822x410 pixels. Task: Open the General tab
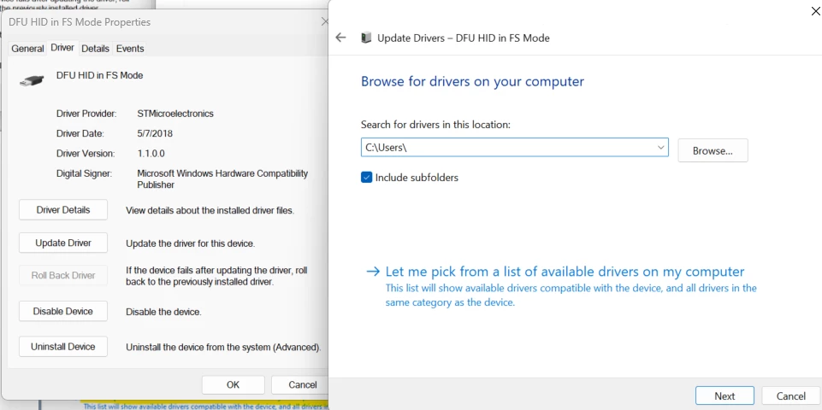click(x=27, y=48)
